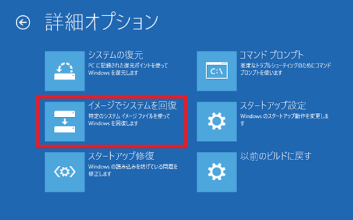Image resolution: width=353 pixels, height=220 pixels.
Task: Open システムの復元 title text
Action: [x=116, y=55]
